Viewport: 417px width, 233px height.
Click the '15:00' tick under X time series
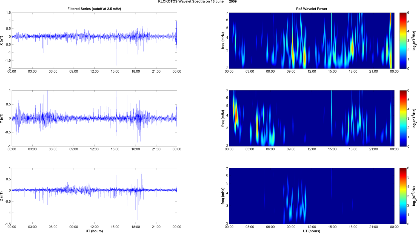115,71
